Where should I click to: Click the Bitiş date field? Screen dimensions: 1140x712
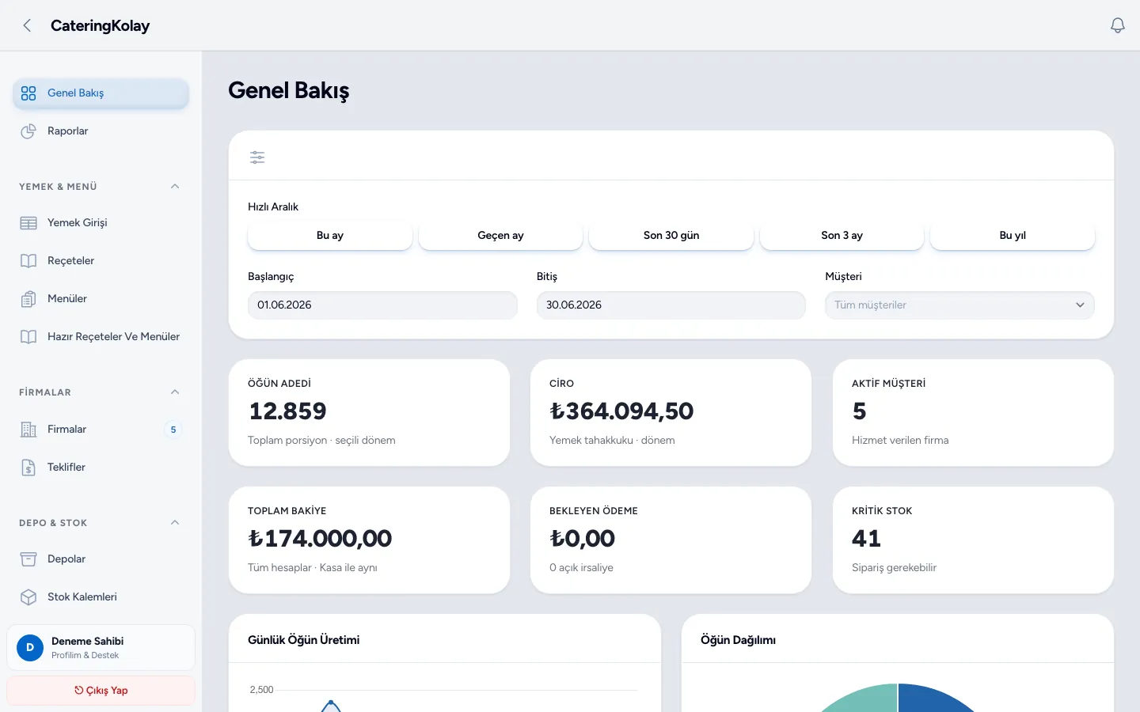[671, 305]
